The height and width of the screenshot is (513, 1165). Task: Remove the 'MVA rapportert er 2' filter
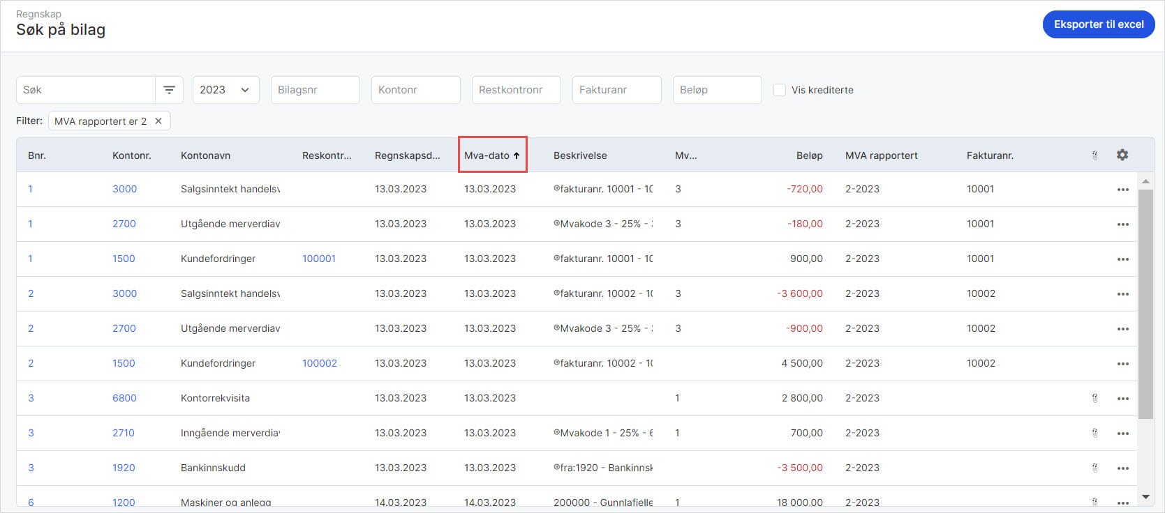pyautogui.click(x=158, y=121)
